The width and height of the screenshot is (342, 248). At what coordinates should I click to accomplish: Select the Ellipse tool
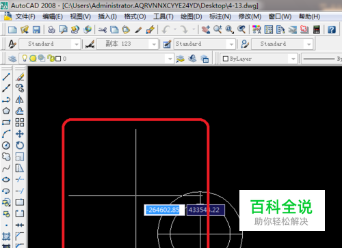[x=6, y=180]
